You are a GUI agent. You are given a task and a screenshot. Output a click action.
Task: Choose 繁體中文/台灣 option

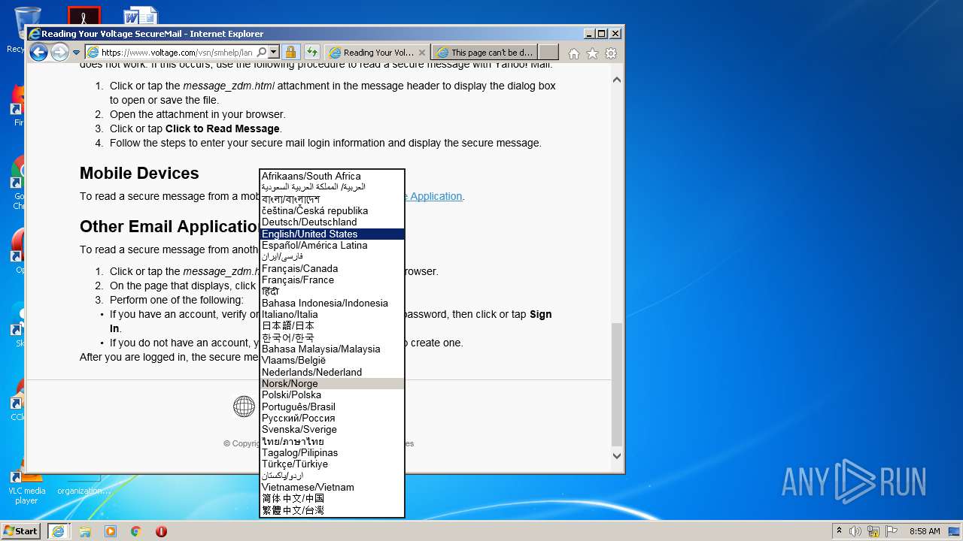332,510
